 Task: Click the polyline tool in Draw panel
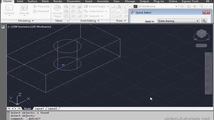coord(114,6)
